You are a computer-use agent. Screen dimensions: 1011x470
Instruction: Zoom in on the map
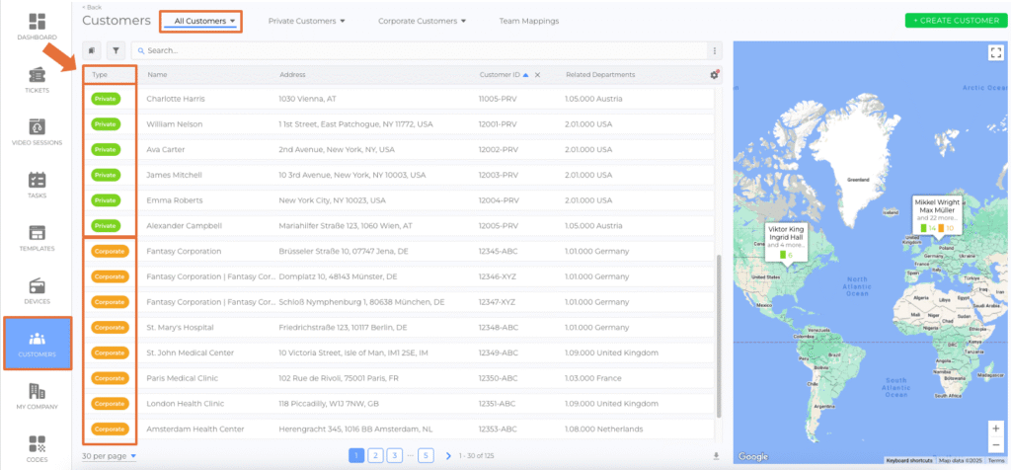pos(994,428)
